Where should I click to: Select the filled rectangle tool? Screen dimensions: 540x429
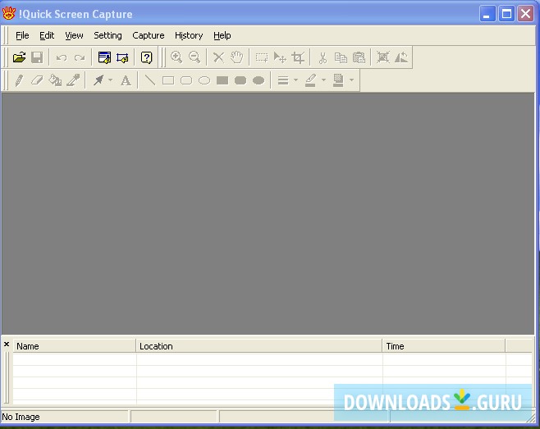pyautogui.click(x=222, y=80)
